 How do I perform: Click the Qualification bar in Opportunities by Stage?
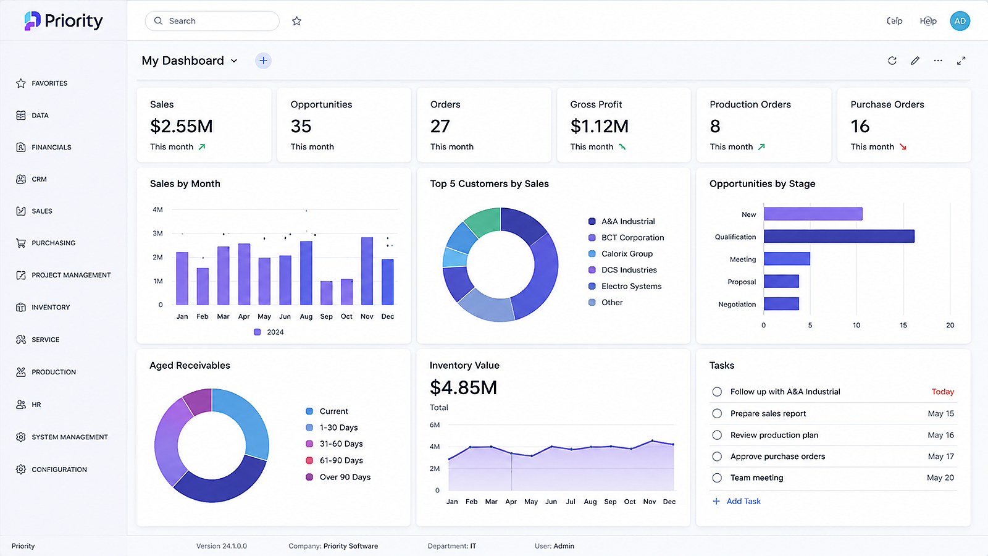tap(839, 236)
